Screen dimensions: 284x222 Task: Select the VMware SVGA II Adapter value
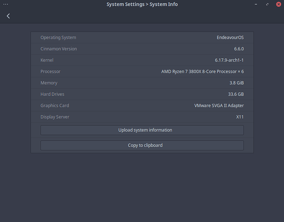(x=219, y=106)
